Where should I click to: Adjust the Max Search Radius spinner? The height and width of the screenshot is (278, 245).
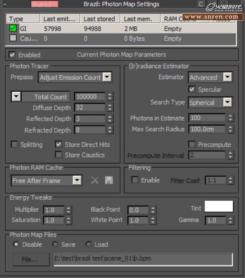point(230,129)
